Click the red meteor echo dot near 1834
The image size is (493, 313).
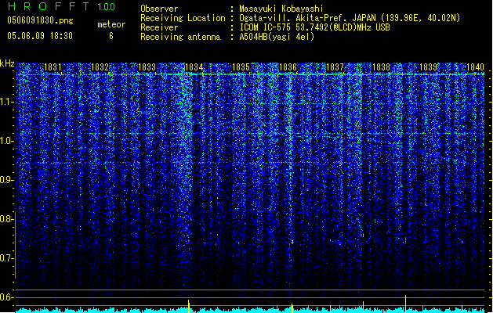pyautogui.click(x=189, y=241)
